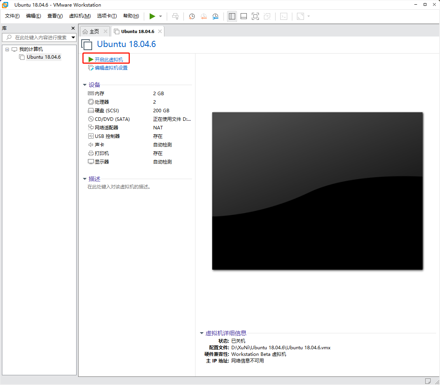This screenshot has width=440, height=385.
Task: Click the green power-on play toolbar icon
Action: click(152, 16)
